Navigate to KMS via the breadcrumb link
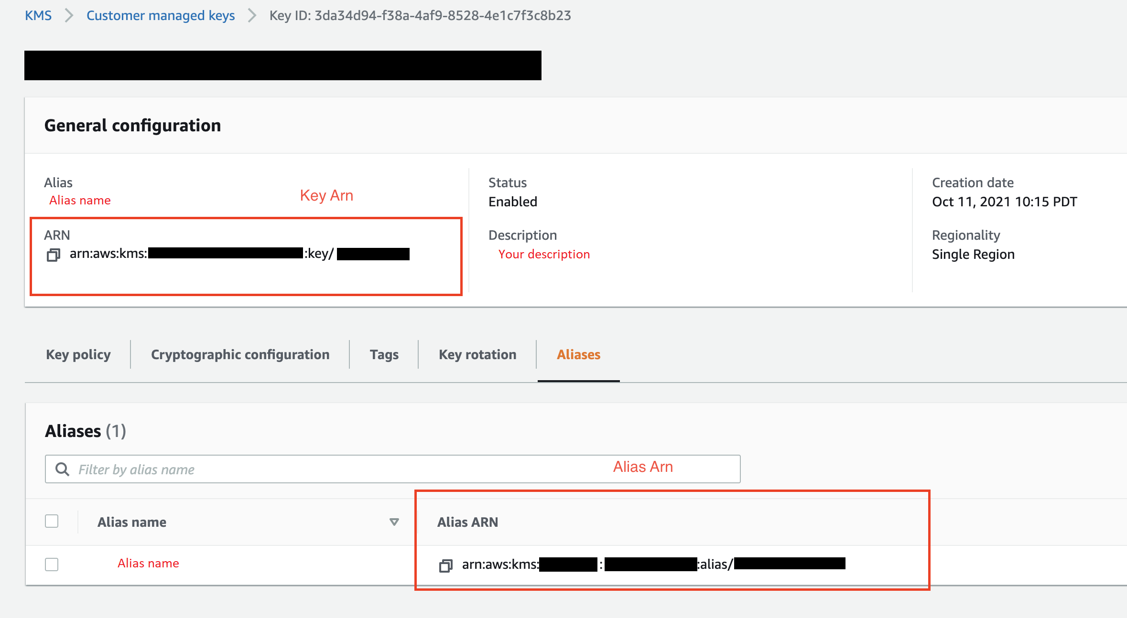 38,15
